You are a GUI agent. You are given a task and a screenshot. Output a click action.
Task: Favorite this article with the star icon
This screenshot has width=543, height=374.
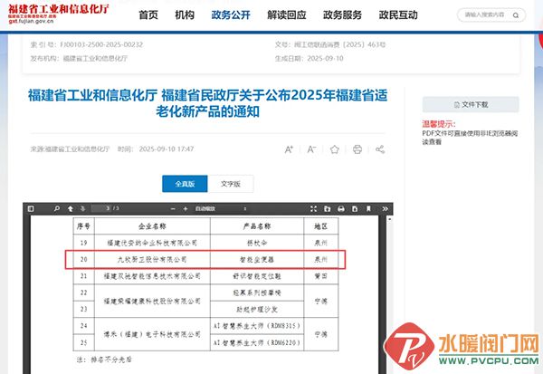click(x=335, y=149)
